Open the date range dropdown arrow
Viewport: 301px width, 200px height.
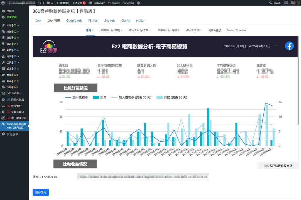pos(276,46)
